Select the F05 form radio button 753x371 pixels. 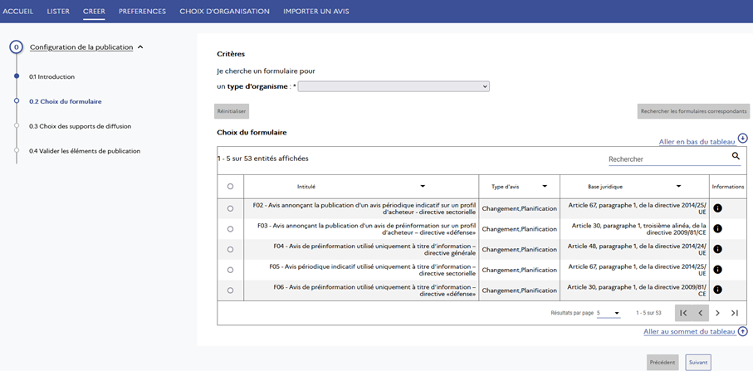(x=230, y=270)
